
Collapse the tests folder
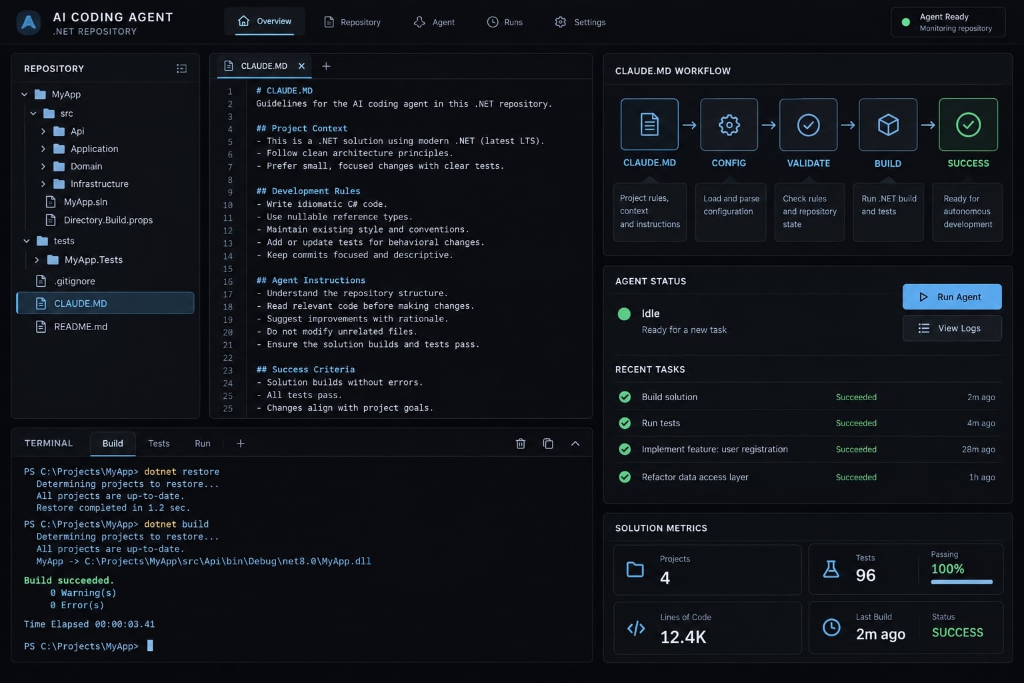point(27,241)
